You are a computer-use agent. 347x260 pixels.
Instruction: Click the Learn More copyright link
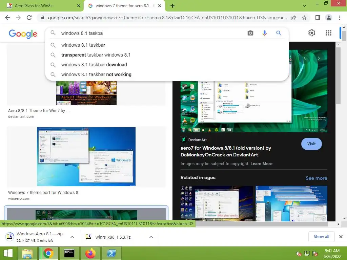[x=261, y=164]
